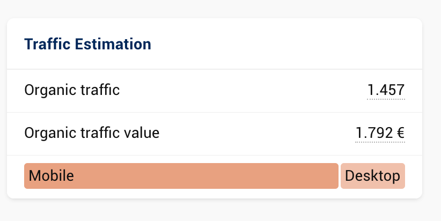
Task: Select the Organic traffic label
Action: (x=72, y=90)
